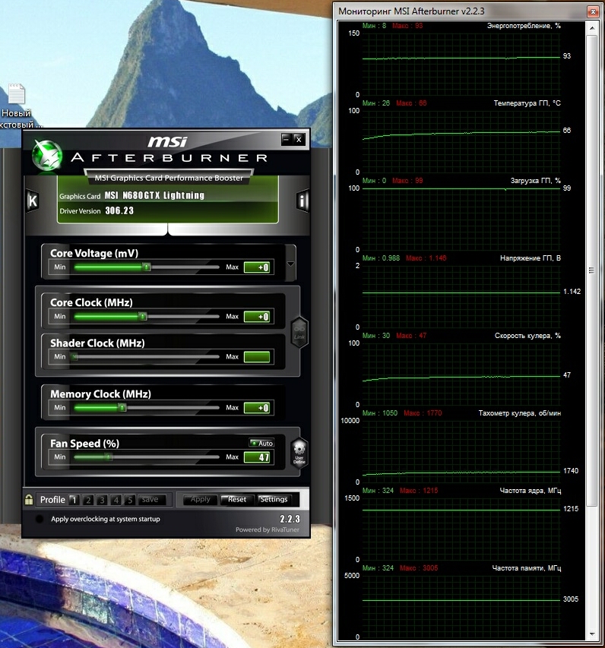Screen dimensions: 605x648
Task: Click the Core Clock slider handle
Action: (143, 317)
